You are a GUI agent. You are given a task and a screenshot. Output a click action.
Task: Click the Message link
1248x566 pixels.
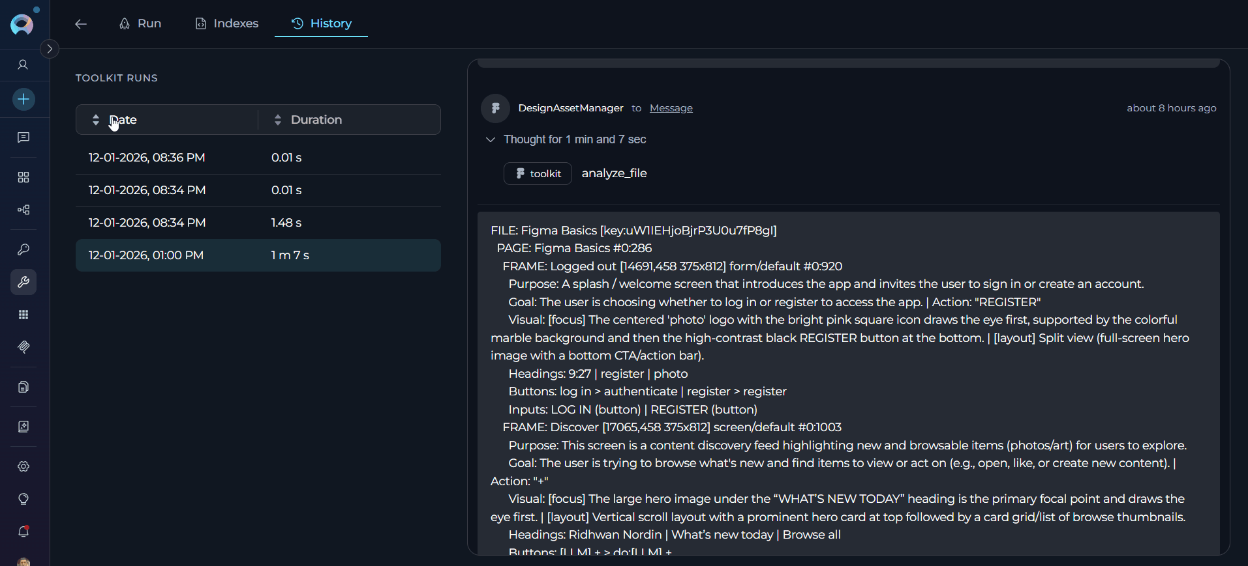671,108
